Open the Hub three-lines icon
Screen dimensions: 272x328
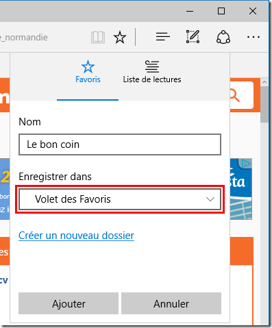pos(163,37)
